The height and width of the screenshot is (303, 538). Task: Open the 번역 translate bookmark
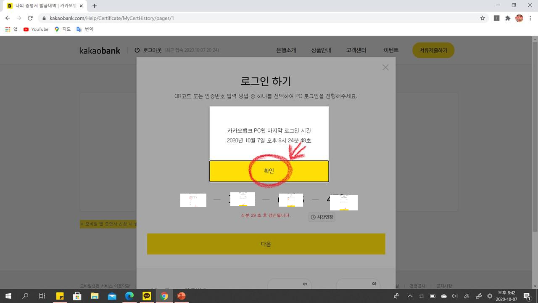pos(84,29)
